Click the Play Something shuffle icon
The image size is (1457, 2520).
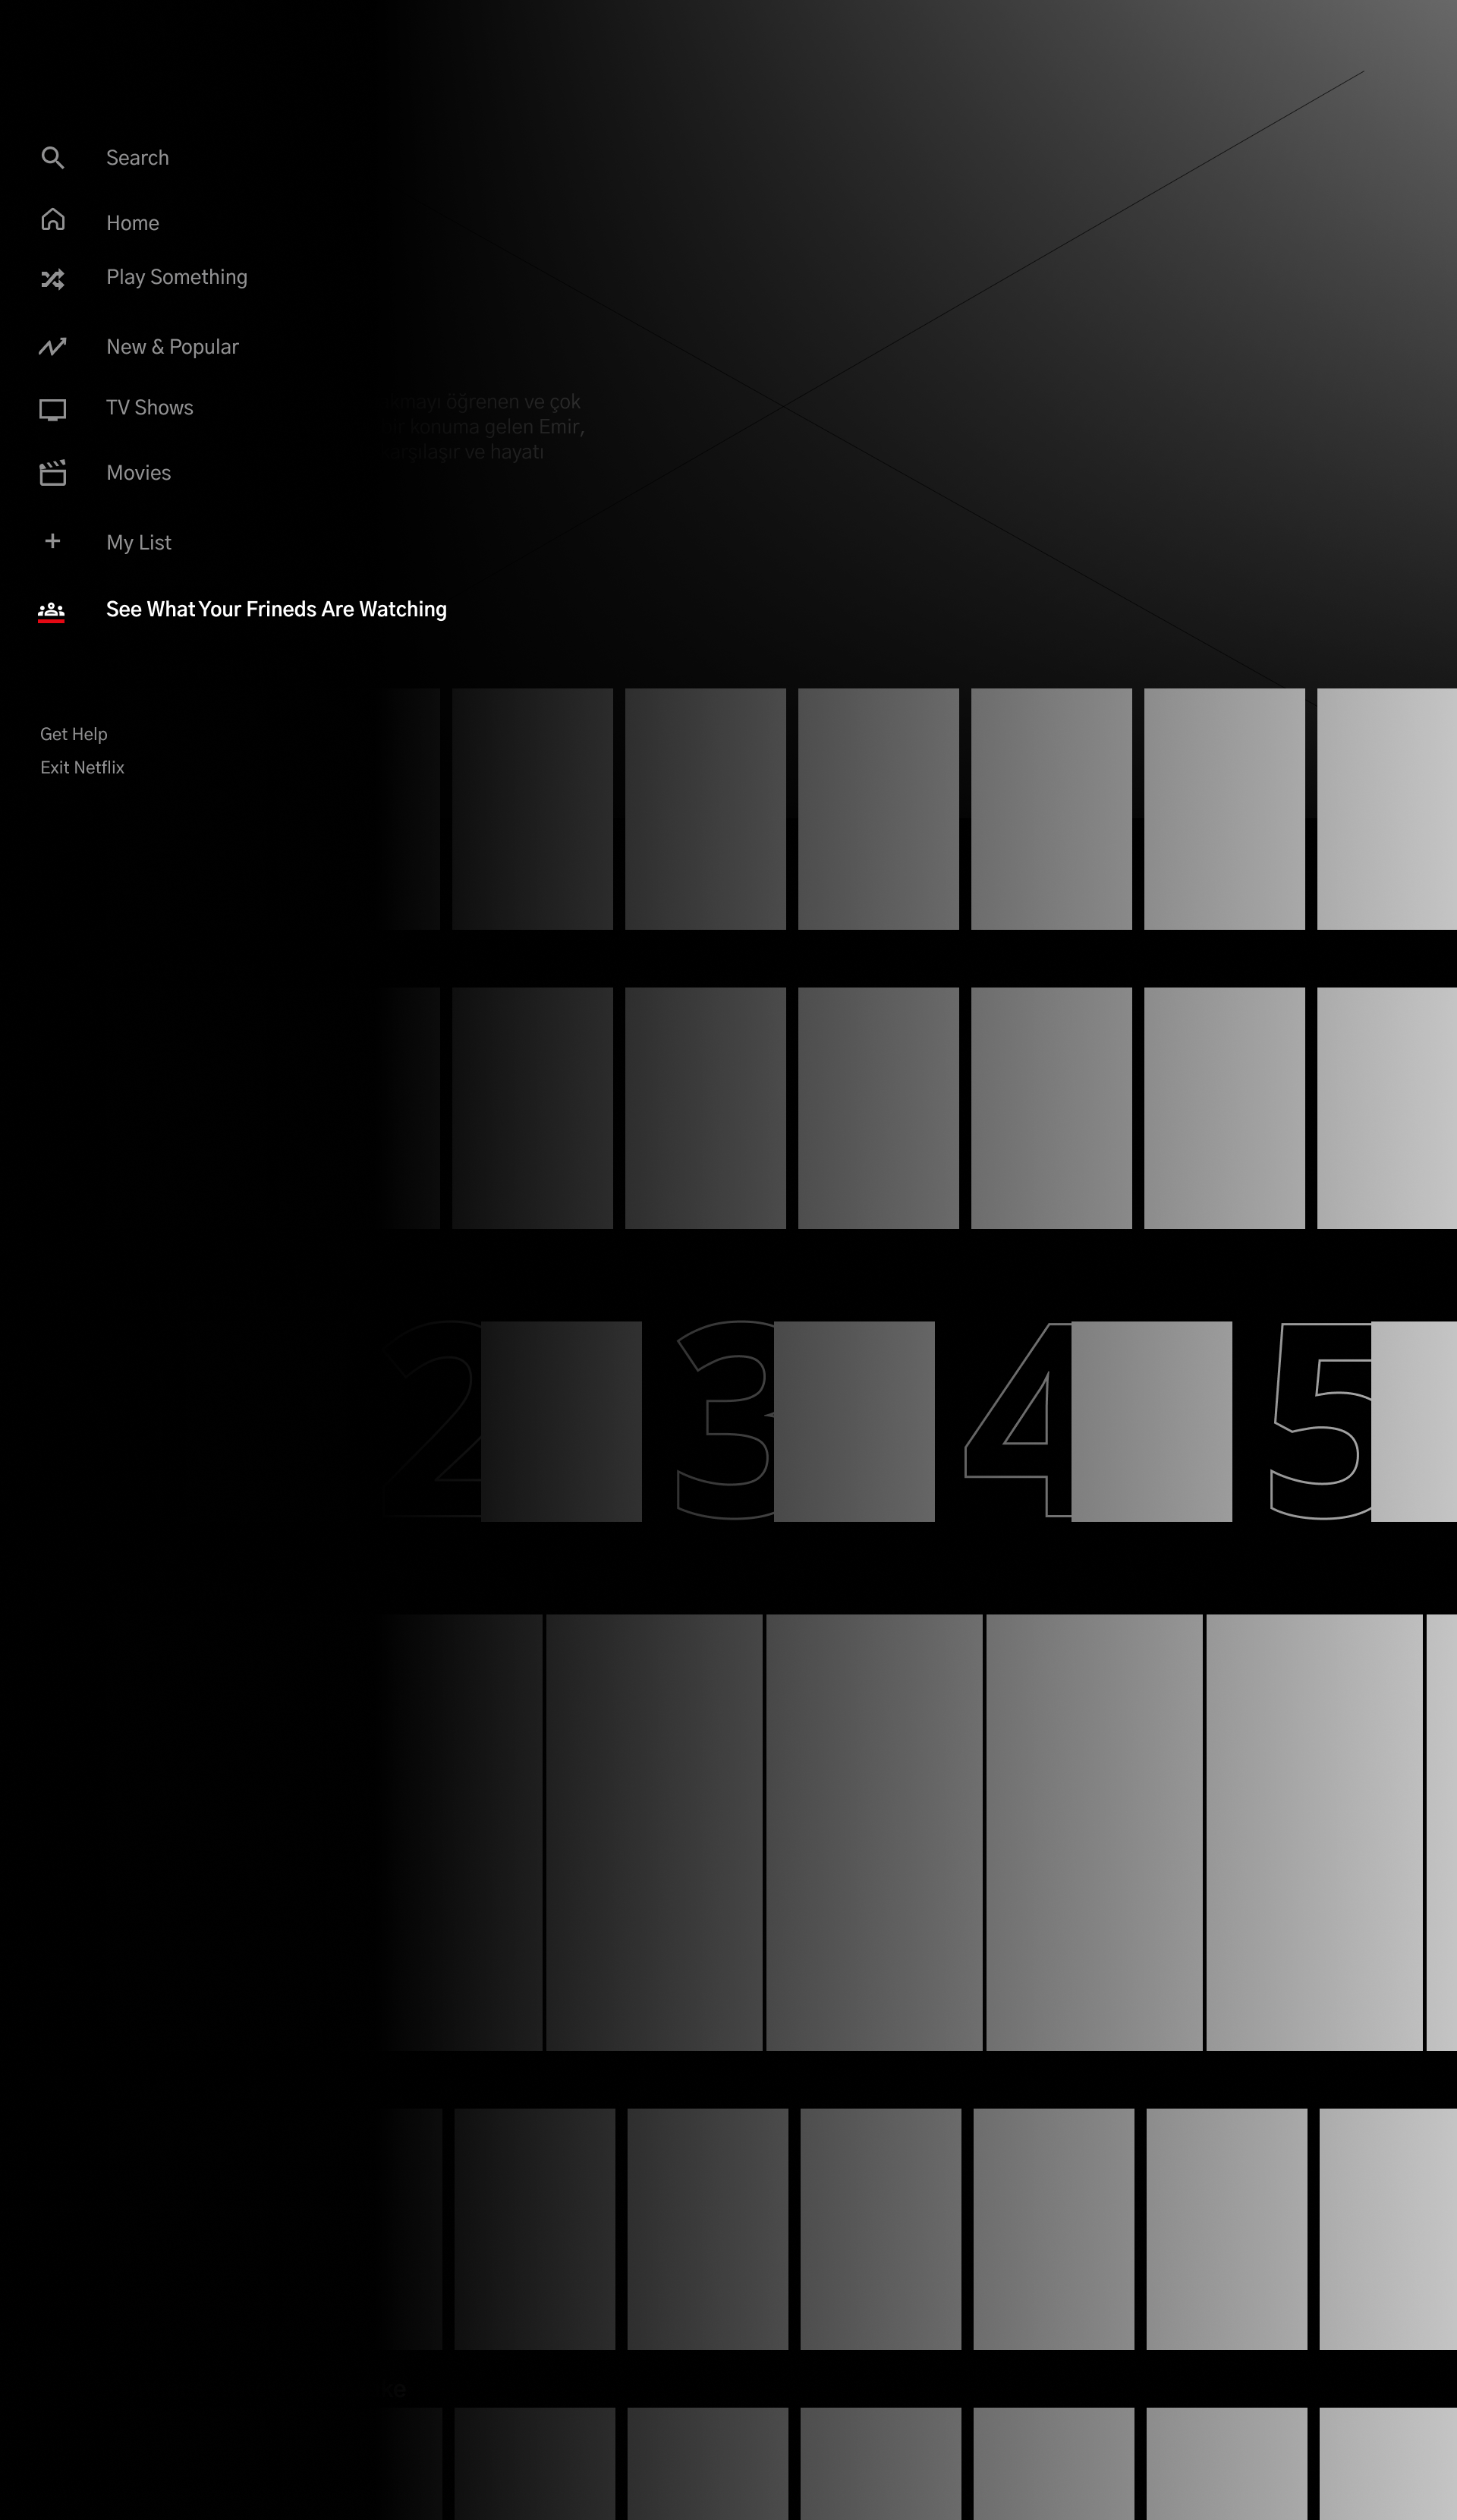(x=52, y=279)
